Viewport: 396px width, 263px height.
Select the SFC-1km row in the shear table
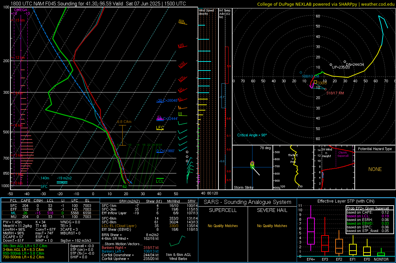149,206
